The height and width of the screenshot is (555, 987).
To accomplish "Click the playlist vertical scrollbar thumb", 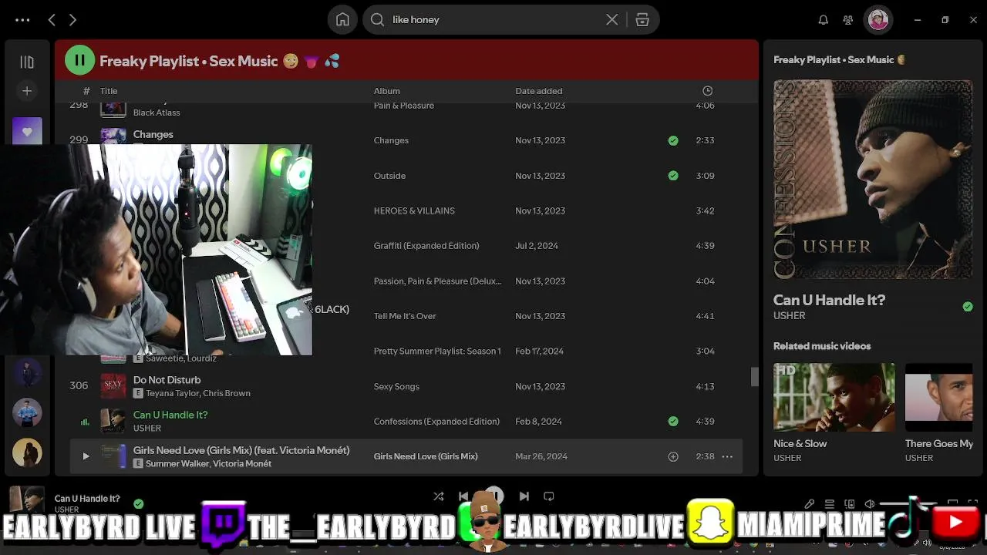I will 755,376.
